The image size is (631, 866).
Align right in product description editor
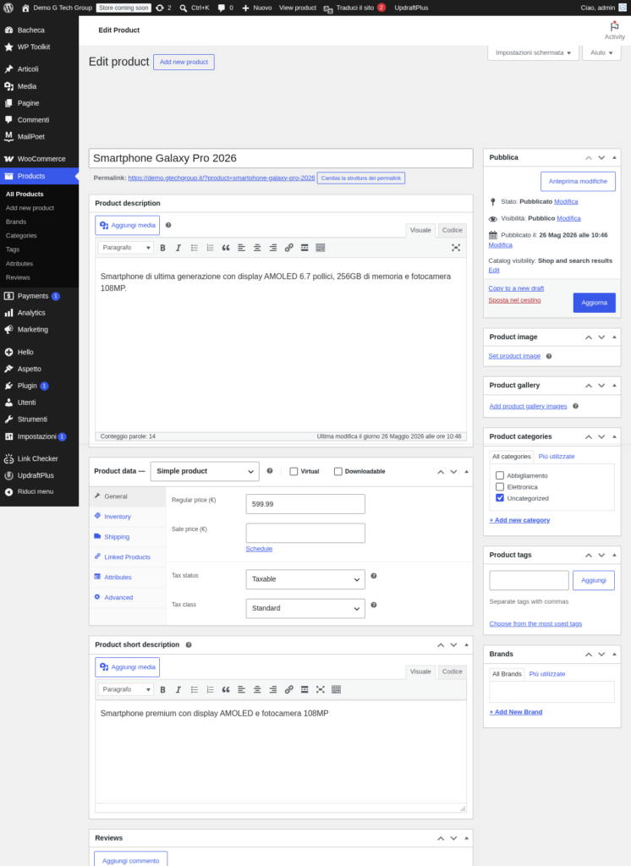(273, 248)
